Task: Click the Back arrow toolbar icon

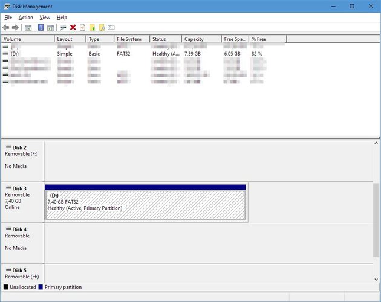Action: (6, 27)
